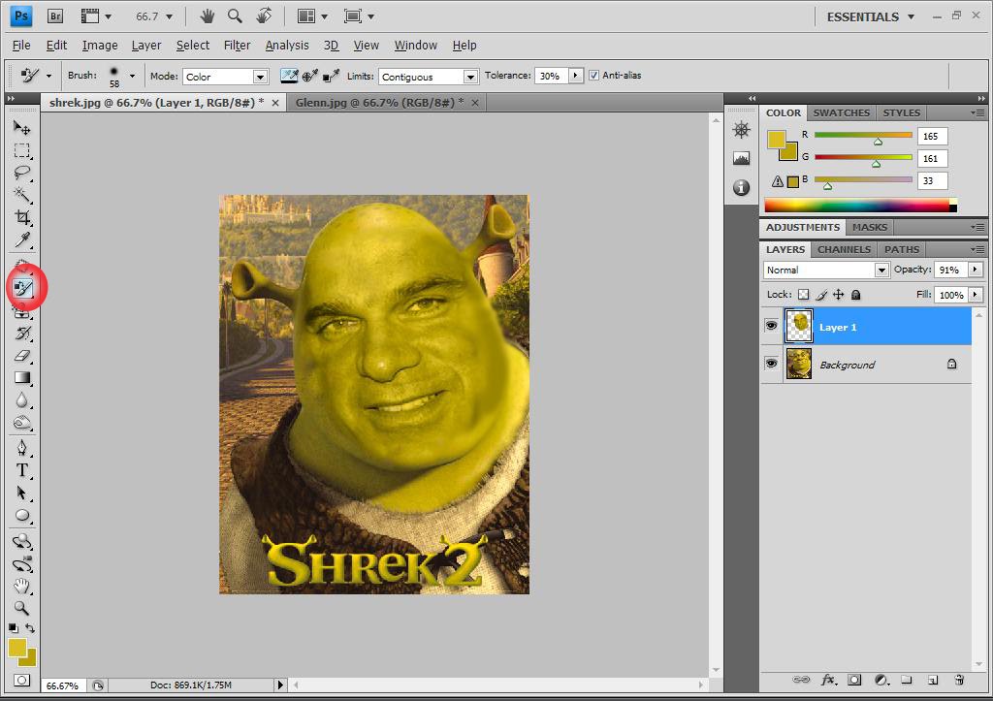This screenshot has height=701, width=993.
Task: Toggle lock transparent pixels
Action: pyautogui.click(x=803, y=295)
